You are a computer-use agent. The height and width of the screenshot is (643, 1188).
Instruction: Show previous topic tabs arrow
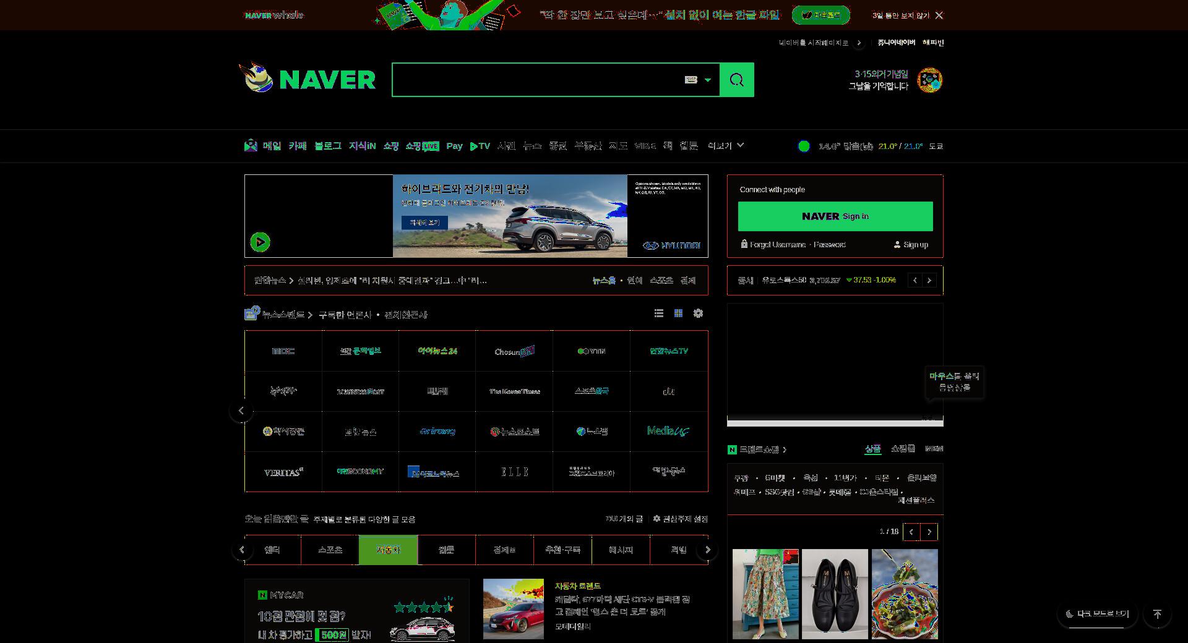coord(242,550)
